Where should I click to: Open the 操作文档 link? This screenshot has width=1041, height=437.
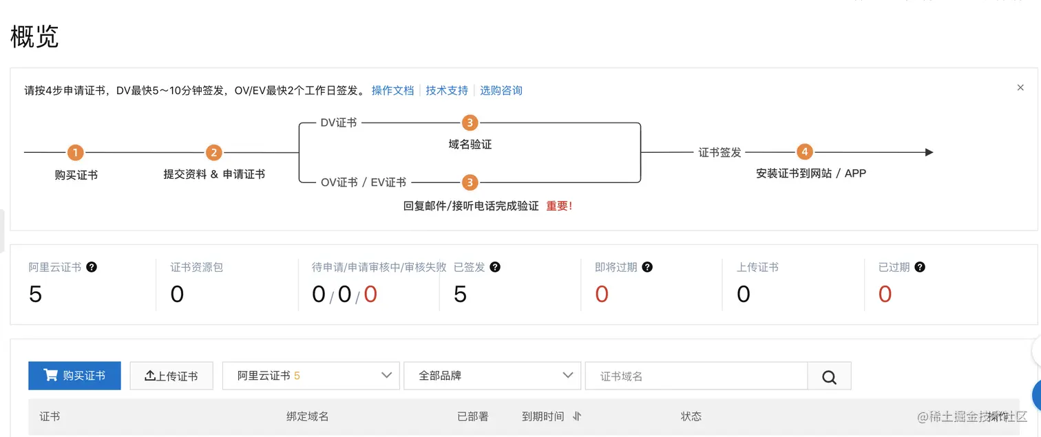point(393,90)
